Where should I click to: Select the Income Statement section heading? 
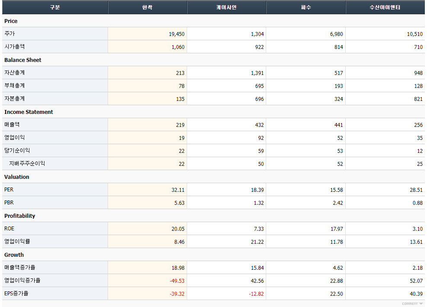29,112
